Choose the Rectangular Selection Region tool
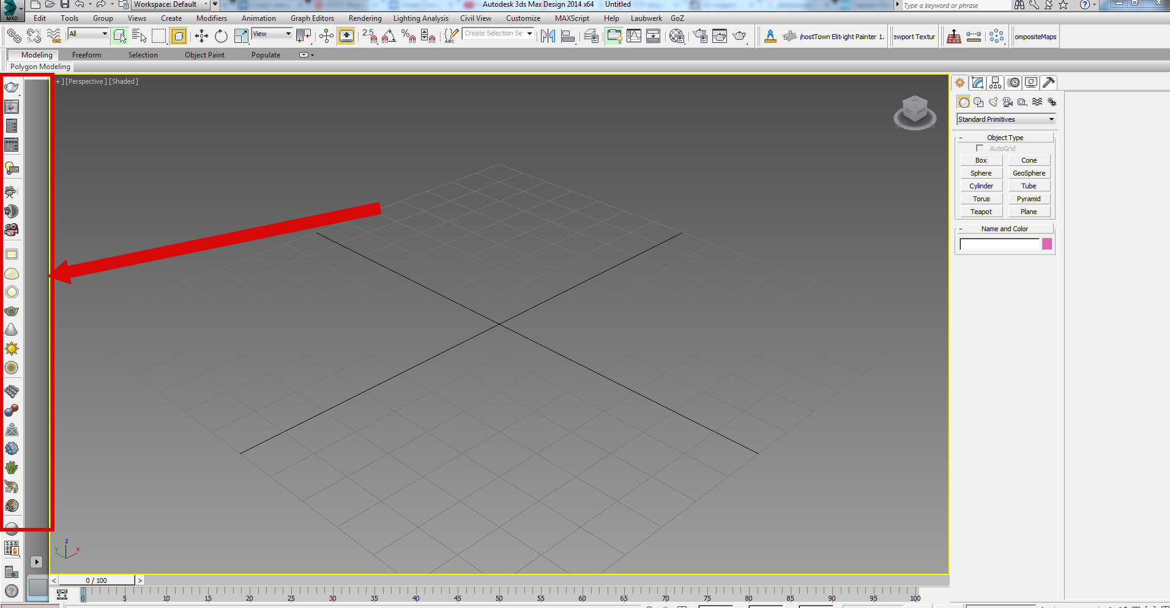This screenshot has height=608, width=1170. (159, 36)
